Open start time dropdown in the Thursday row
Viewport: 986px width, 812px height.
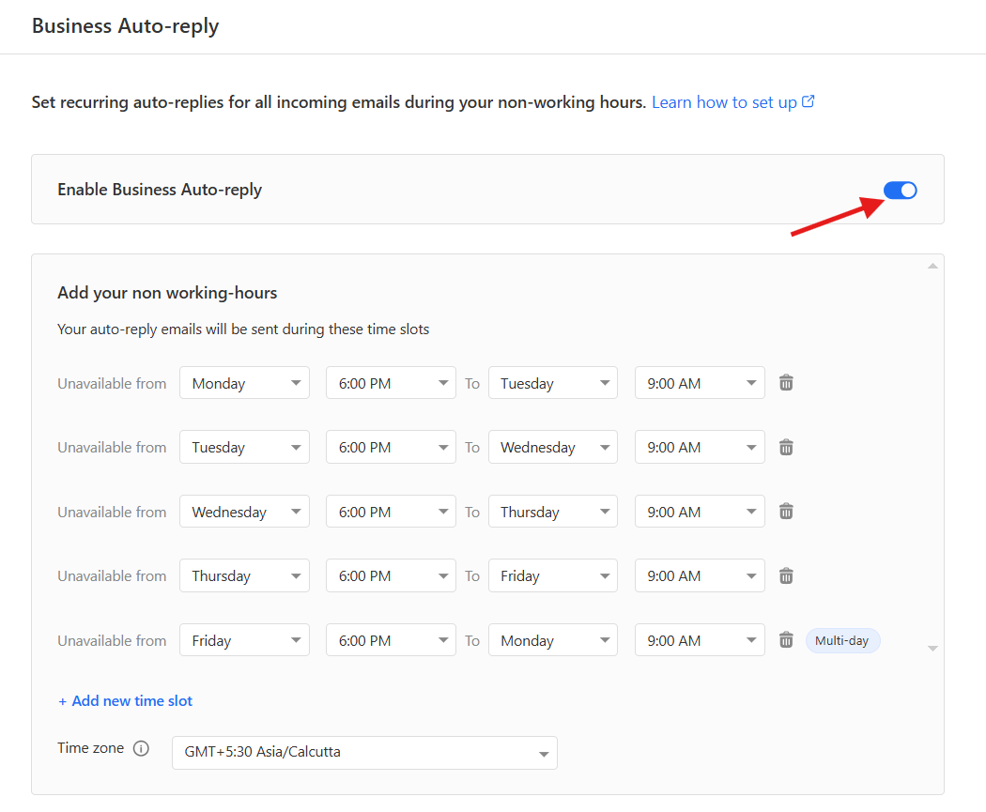(x=391, y=575)
